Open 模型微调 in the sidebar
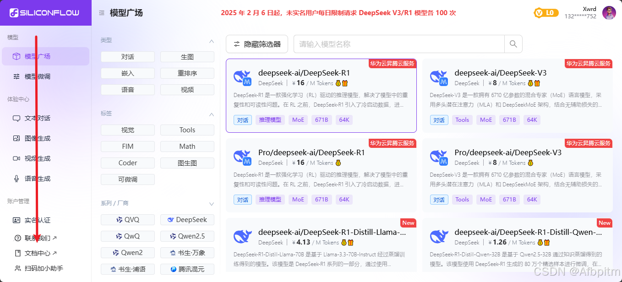 45,76
